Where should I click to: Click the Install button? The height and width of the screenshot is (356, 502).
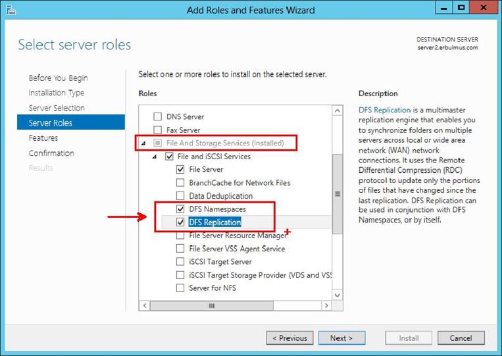point(409,338)
